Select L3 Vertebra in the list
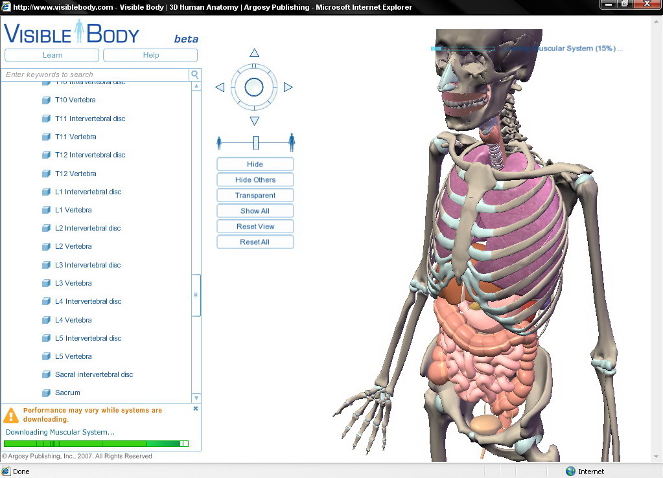The height and width of the screenshot is (478, 663). pyautogui.click(x=73, y=283)
